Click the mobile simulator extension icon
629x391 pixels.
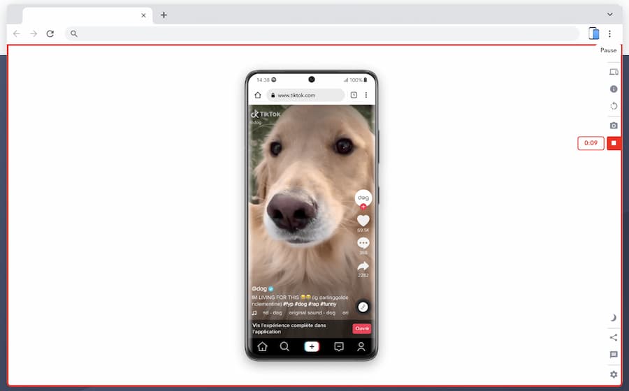(x=593, y=34)
